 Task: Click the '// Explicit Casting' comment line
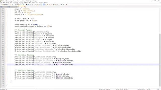[24, 70]
